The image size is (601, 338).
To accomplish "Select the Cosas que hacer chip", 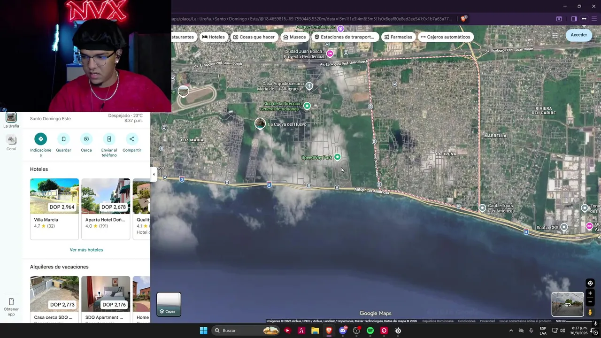I will 254,37.
